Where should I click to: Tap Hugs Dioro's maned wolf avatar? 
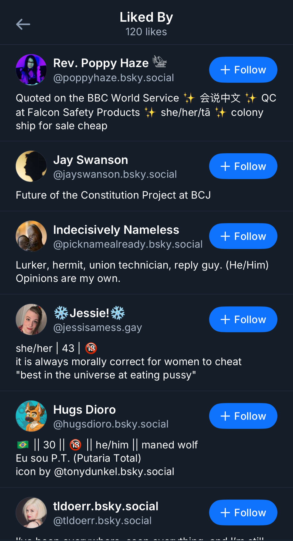(31, 416)
